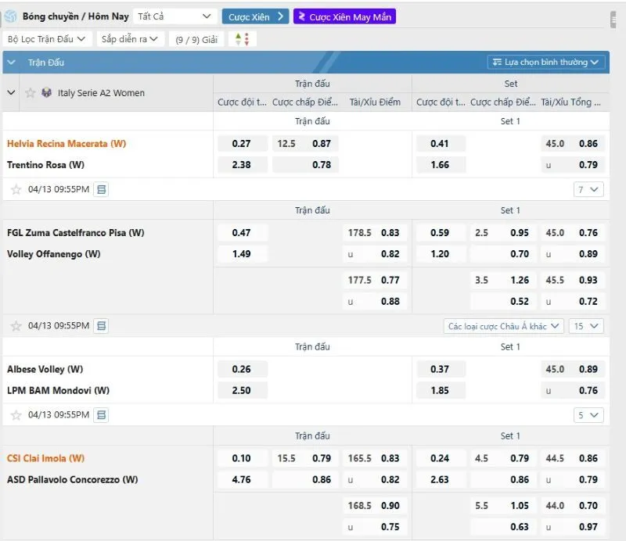Click the Italy Serie A2 Women league badge
Image resolution: width=626 pixels, height=541 pixels.
[x=47, y=93]
